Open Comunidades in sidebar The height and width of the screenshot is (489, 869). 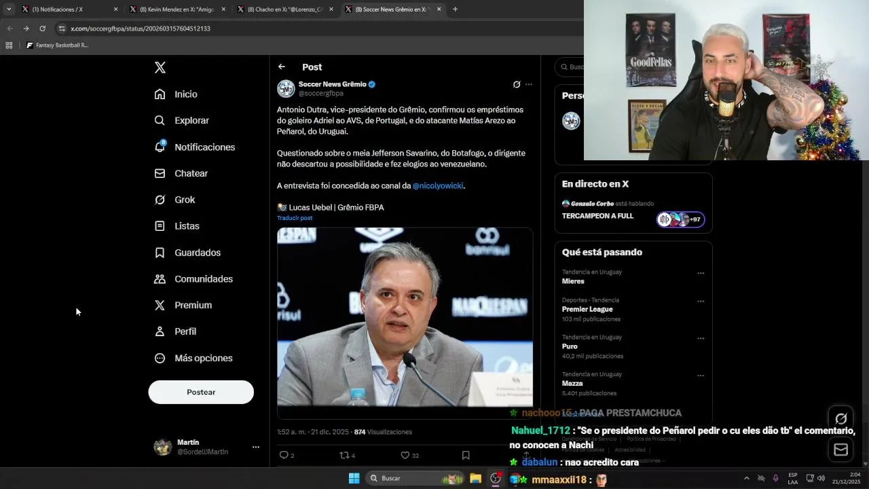[193, 279]
